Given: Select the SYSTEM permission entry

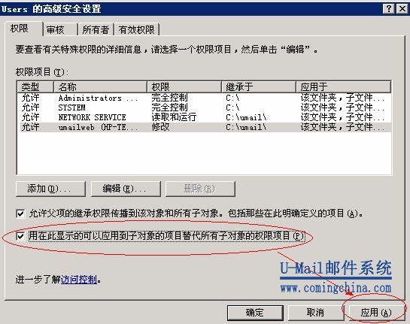Looking at the screenshot, I should pos(205,107).
